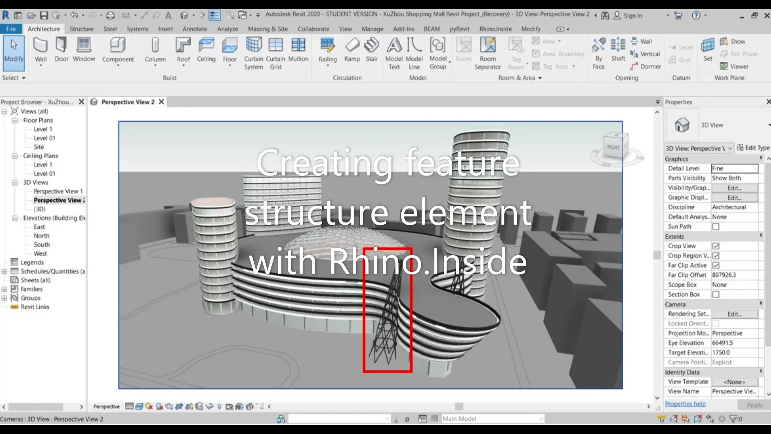Select the Roof tool
Screen dimensions: 771x434
pos(183,51)
